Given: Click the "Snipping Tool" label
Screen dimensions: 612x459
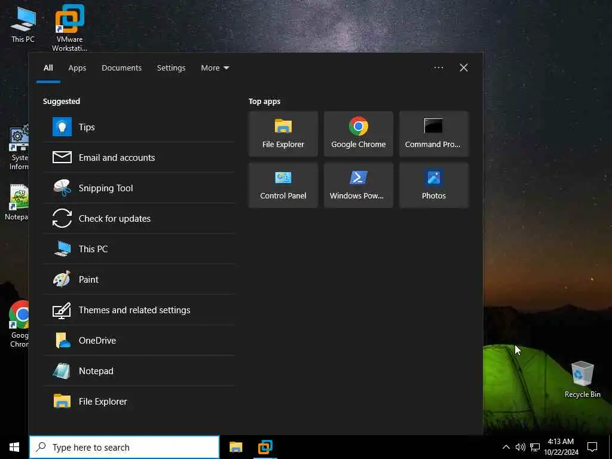Looking at the screenshot, I should coord(106,188).
